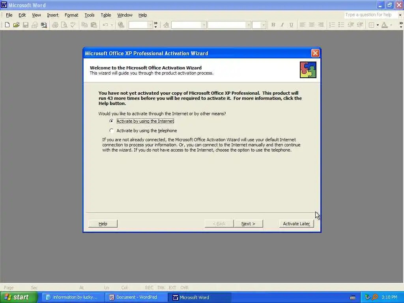Open the View menu
The height and width of the screenshot is (303, 404).
pos(36,15)
